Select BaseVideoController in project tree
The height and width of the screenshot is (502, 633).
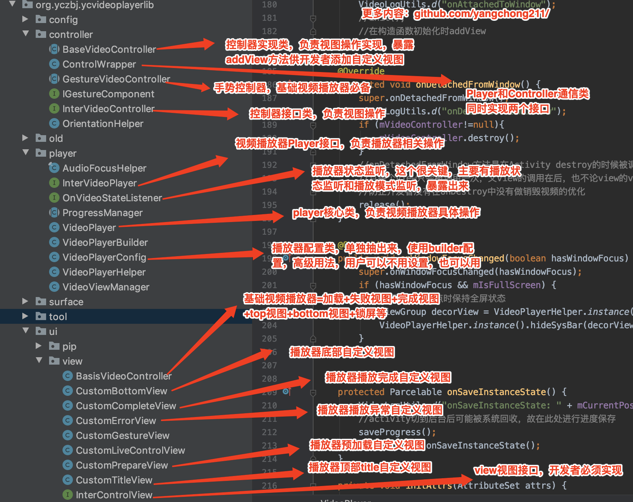point(109,49)
